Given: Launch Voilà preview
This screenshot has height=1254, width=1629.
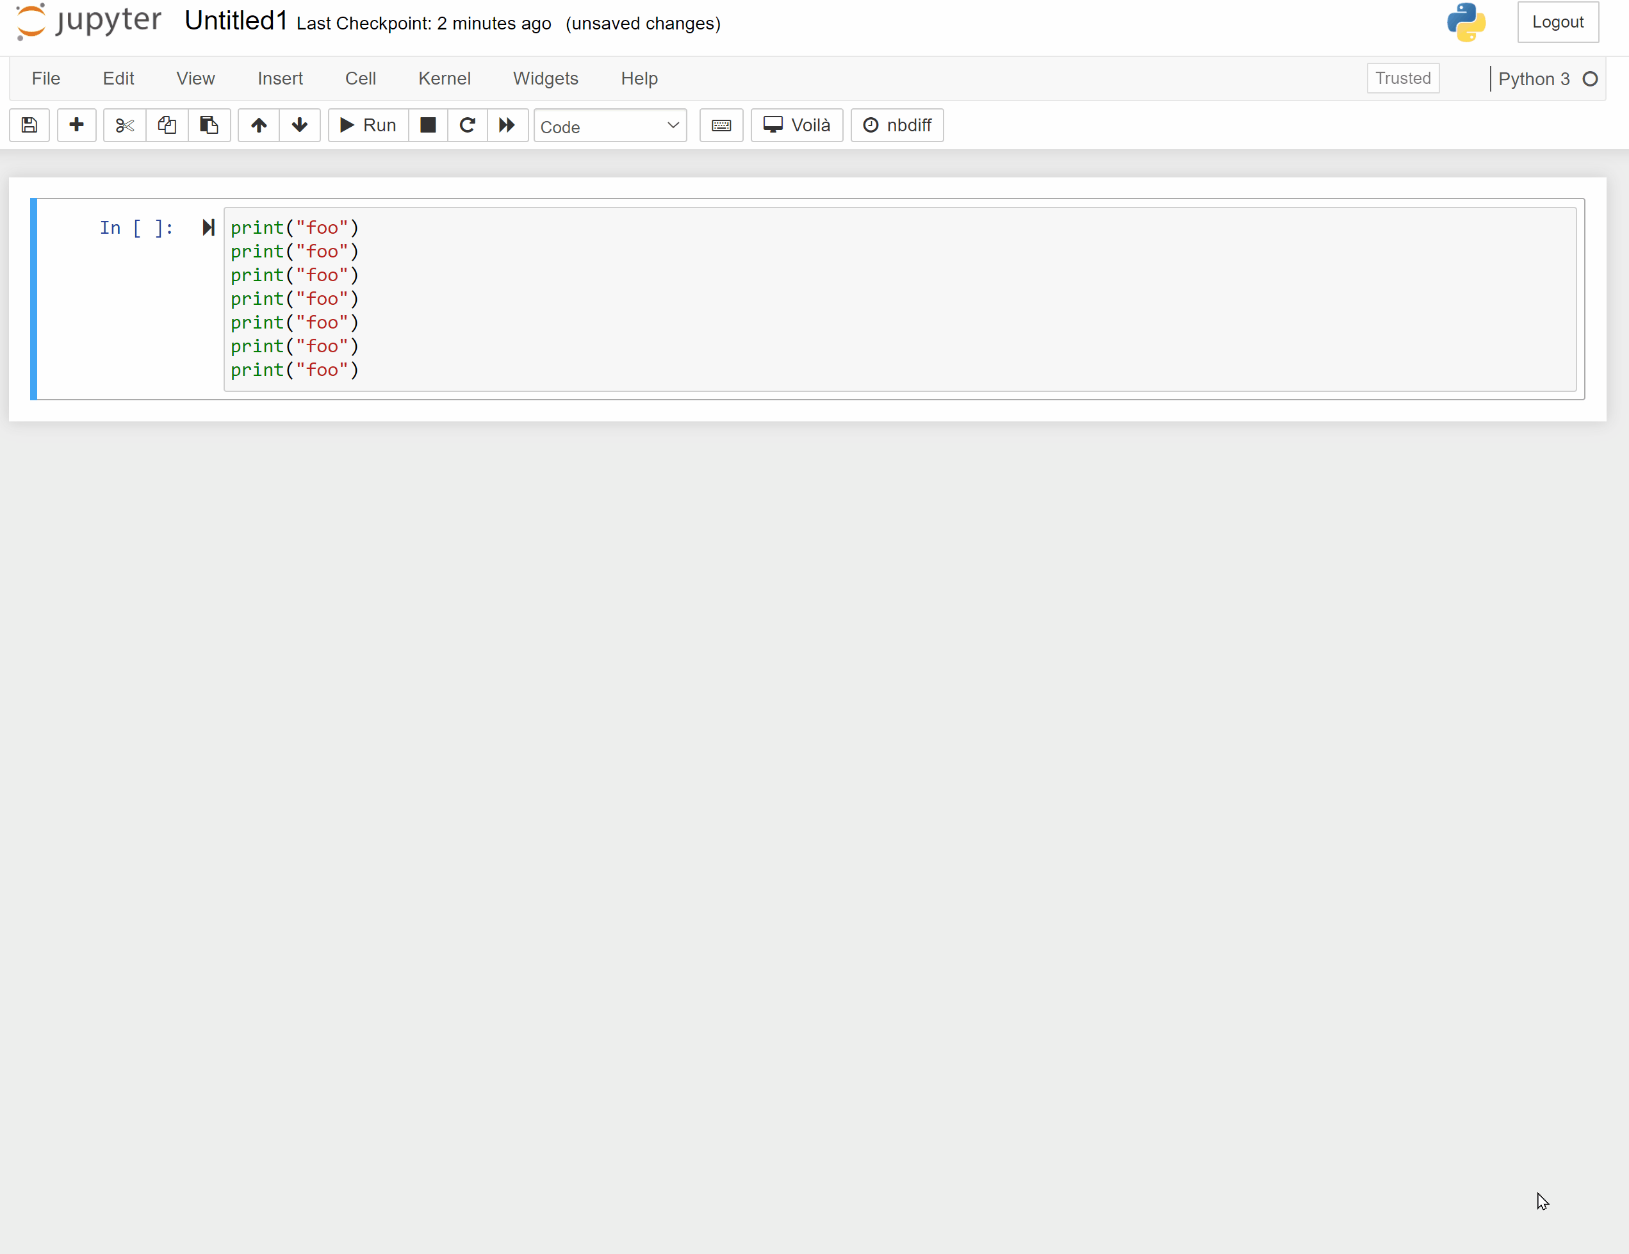Looking at the screenshot, I should (x=796, y=126).
